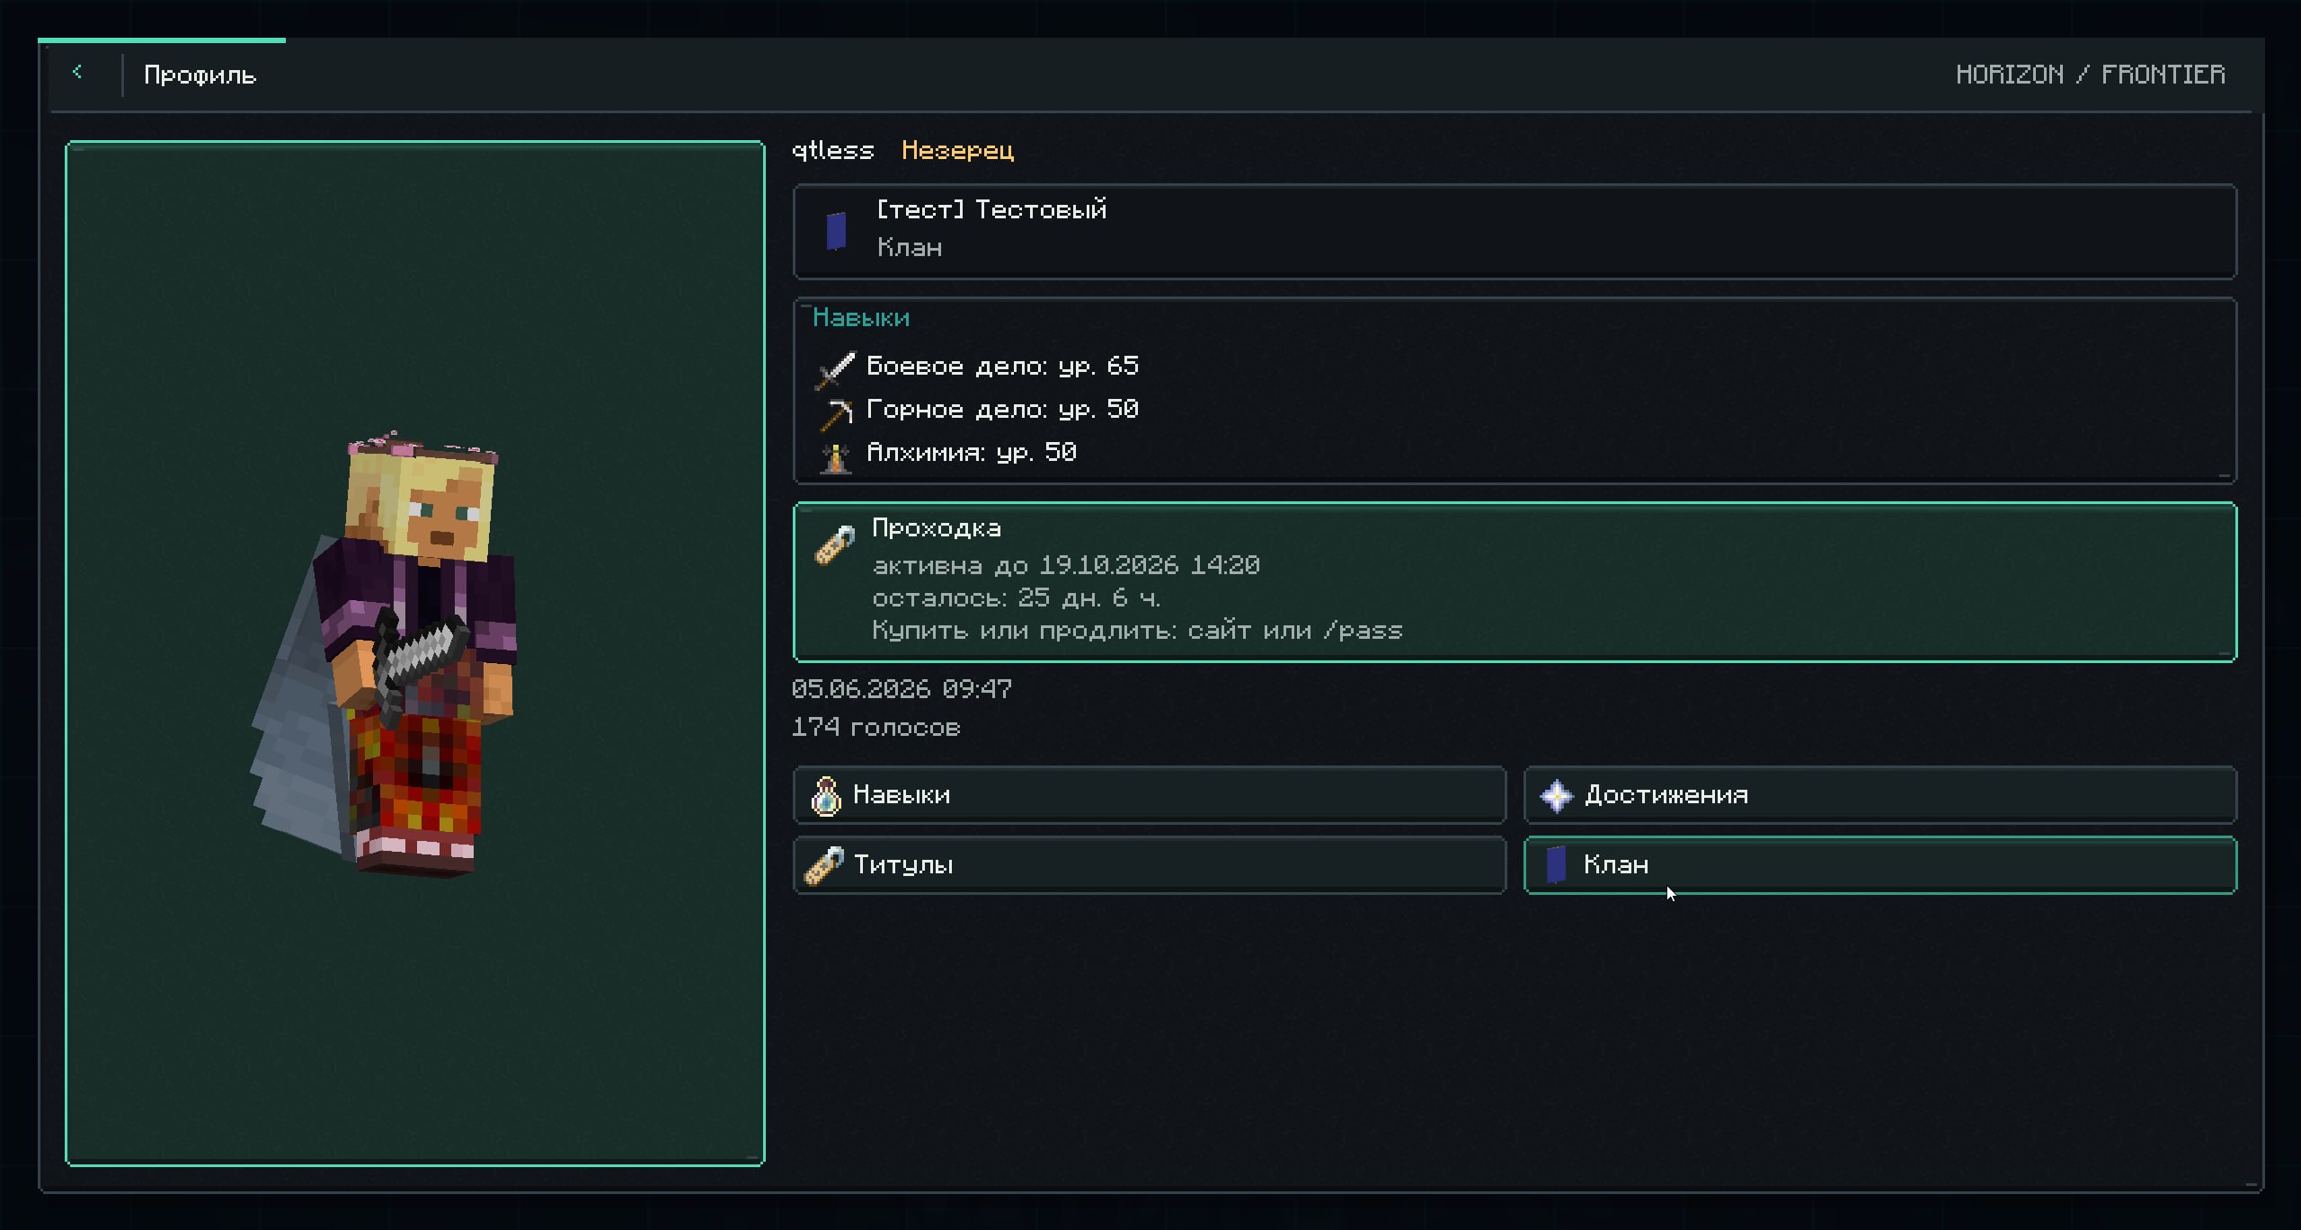The width and height of the screenshot is (2301, 1230).
Task: Click the Незерец title label
Action: point(957,151)
